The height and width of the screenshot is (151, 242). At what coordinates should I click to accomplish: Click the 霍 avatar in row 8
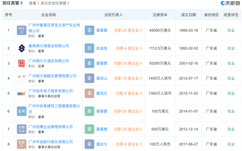(x=89, y=144)
